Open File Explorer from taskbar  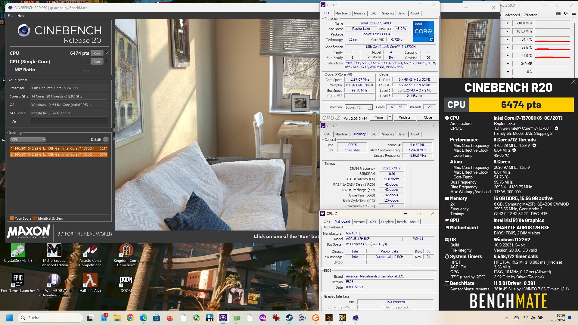[x=117, y=318]
